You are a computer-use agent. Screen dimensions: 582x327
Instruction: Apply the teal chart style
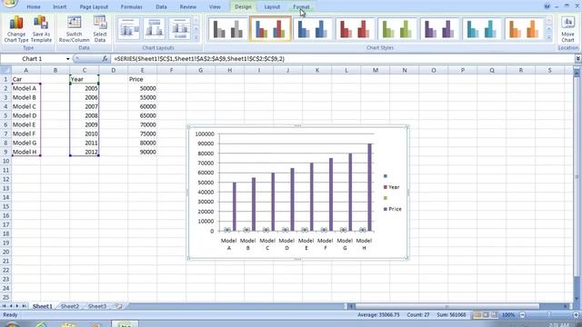482,29
